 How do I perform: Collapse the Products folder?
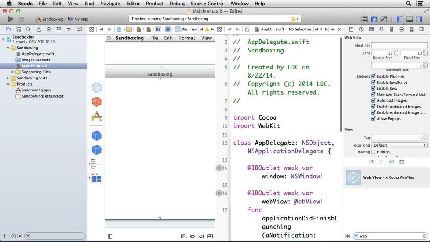click(x=8, y=84)
